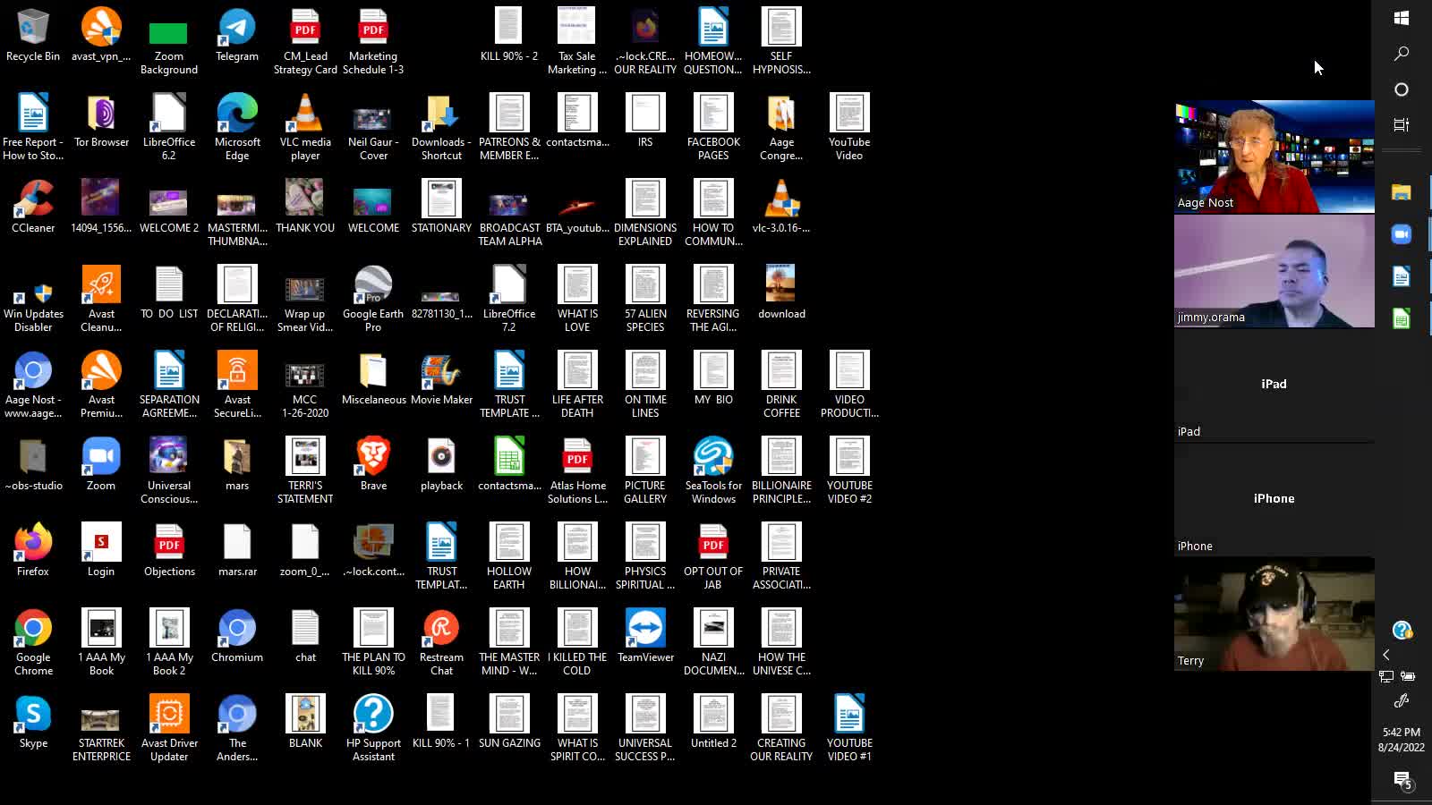The image size is (1432, 805).
Task: Open the BLANK image file
Action: point(305,723)
